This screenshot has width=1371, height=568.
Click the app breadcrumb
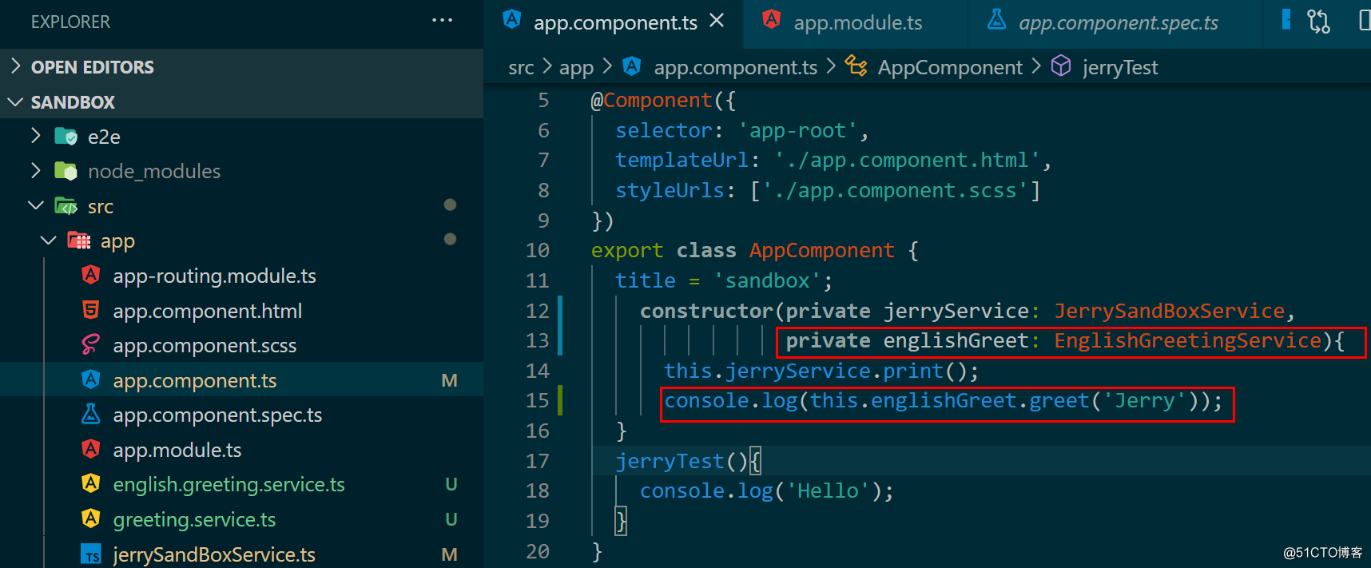tap(576, 67)
